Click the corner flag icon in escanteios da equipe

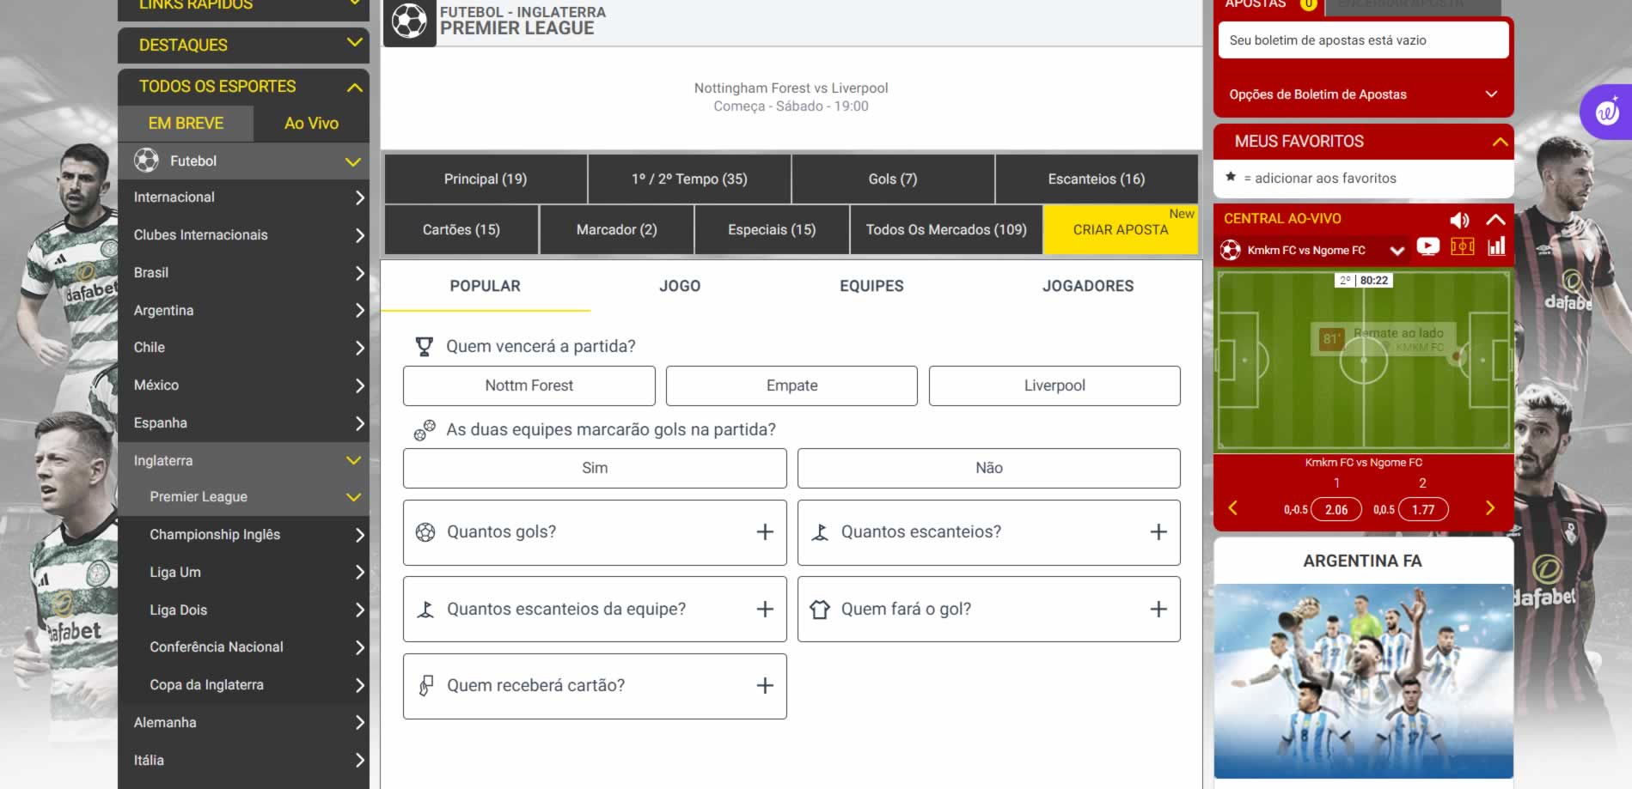[425, 610]
